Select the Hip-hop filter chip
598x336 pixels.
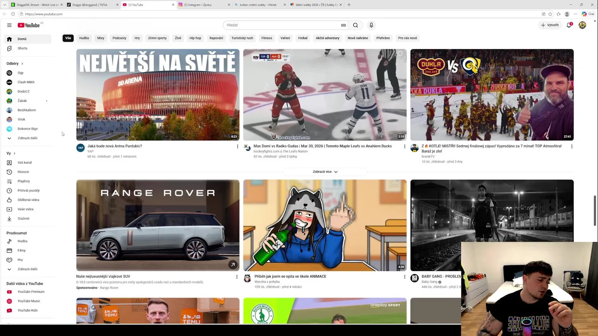195,38
